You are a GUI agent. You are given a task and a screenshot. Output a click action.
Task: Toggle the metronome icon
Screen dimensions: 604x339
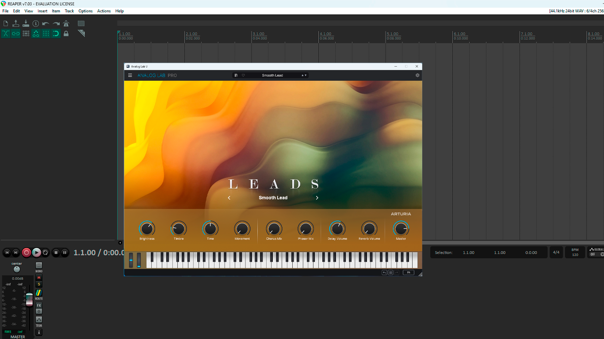tap(66, 23)
